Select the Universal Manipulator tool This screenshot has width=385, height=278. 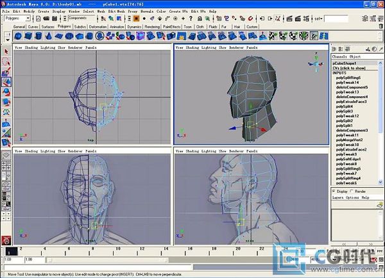6,112
